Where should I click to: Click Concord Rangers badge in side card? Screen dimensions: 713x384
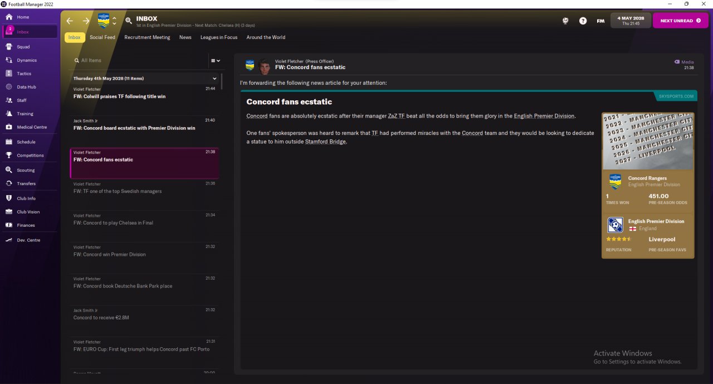[x=615, y=182]
